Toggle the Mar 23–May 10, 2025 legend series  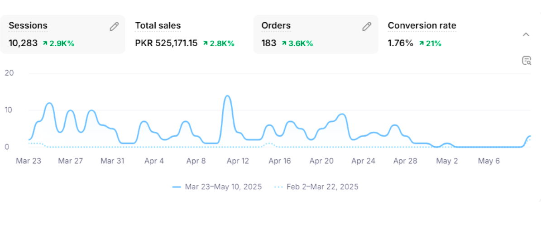point(217,186)
